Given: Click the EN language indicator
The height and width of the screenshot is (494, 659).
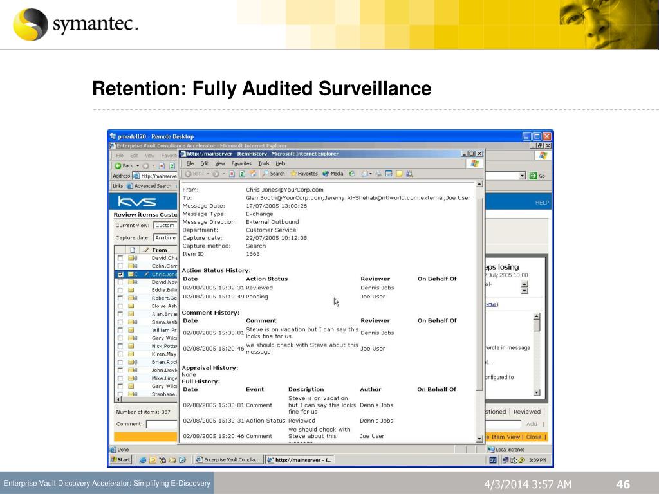Looking at the screenshot, I should tap(492, 460).
